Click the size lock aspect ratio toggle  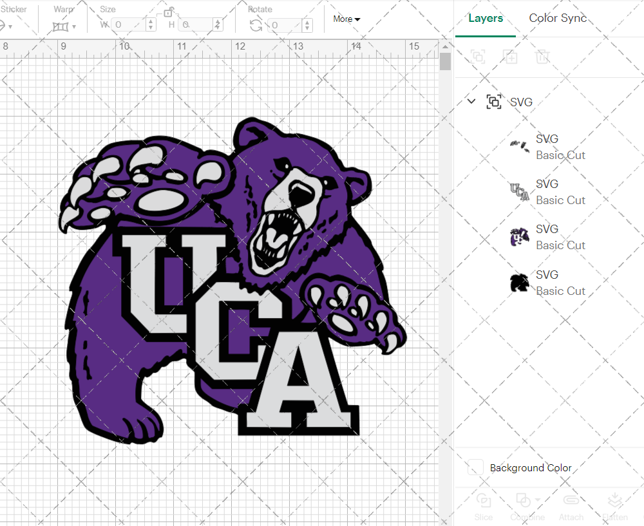tap(169, 14)
